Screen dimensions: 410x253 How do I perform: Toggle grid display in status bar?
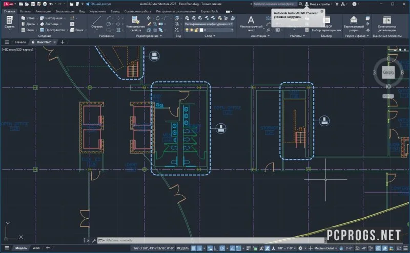pos(193,248)
